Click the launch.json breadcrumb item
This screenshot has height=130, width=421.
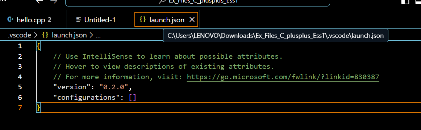coord(69,35)
